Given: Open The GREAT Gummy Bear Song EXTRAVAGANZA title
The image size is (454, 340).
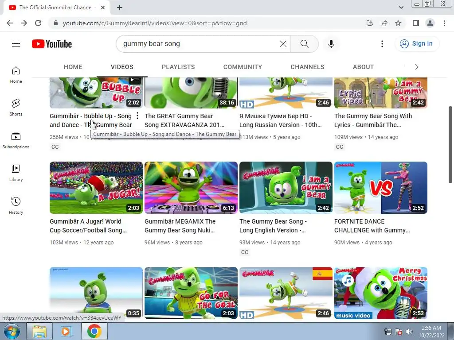Looking at the screenshot, I should [184, 120].
